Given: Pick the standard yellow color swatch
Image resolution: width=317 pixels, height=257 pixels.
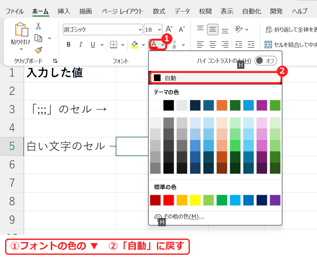Looking at the screenshot, I should coord(195,200).
